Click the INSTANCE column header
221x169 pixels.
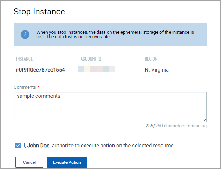point(24,59)
